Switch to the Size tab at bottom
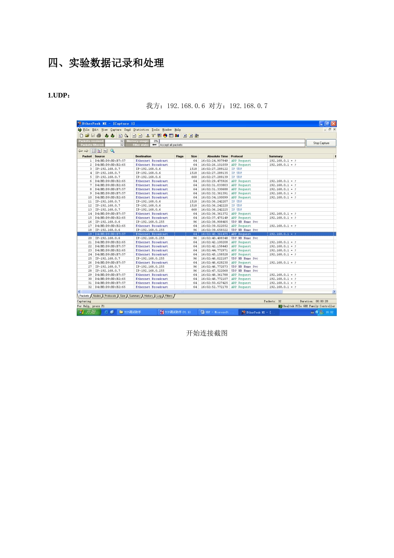Viewport: 394px width, 558px height. coord(123,296)
